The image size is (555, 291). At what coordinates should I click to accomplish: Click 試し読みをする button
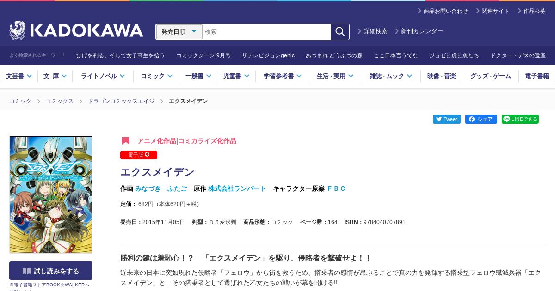[x=51, y=271]
